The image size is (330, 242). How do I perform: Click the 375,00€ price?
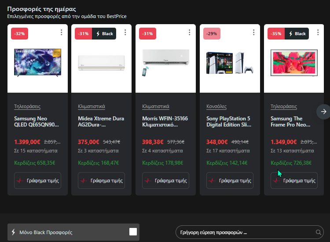point(88,142)
